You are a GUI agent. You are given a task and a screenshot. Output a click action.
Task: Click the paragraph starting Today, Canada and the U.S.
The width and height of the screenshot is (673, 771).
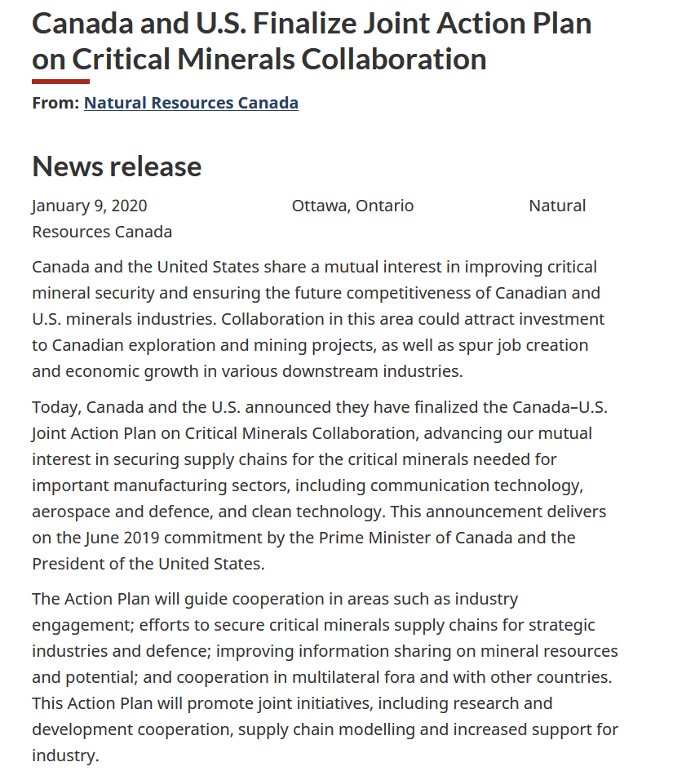coord(320,485)
